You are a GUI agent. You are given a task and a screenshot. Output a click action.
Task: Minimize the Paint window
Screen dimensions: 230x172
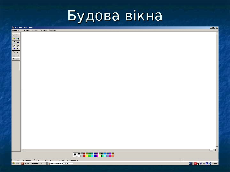point(211,27)
